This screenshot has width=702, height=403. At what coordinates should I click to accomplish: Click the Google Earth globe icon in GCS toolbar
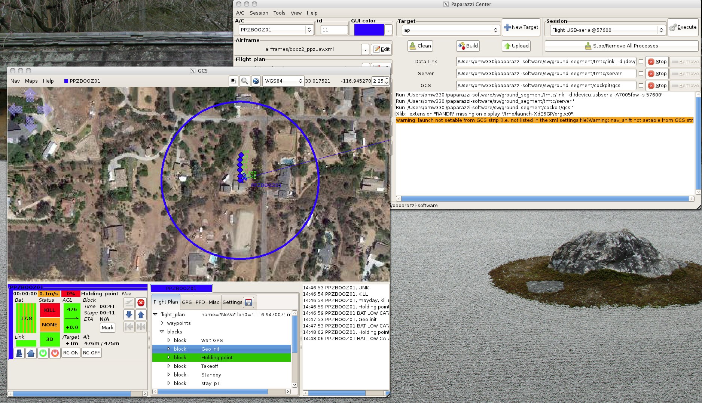[x=256, y=81]
